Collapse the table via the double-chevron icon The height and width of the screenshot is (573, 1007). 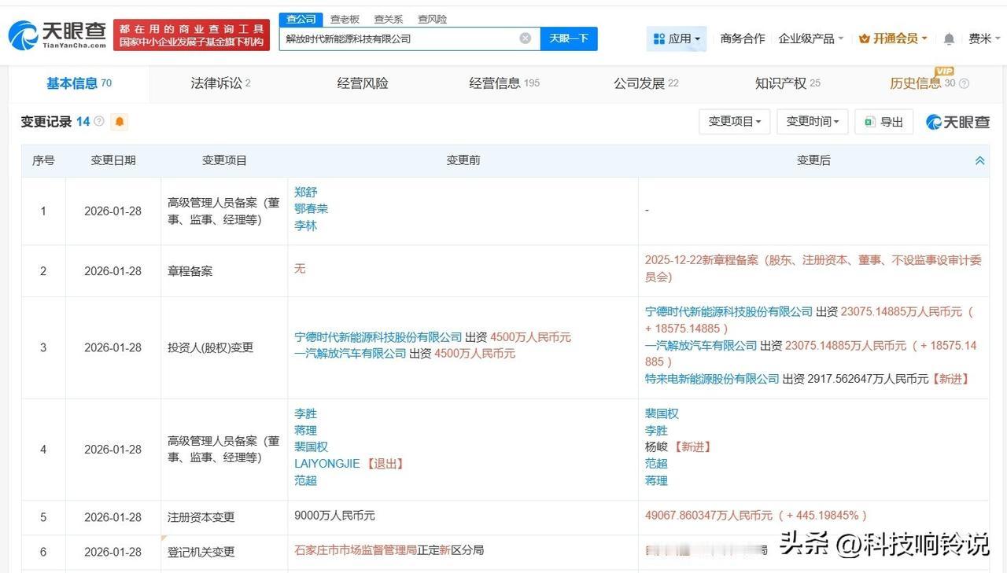tap(979, 160)
